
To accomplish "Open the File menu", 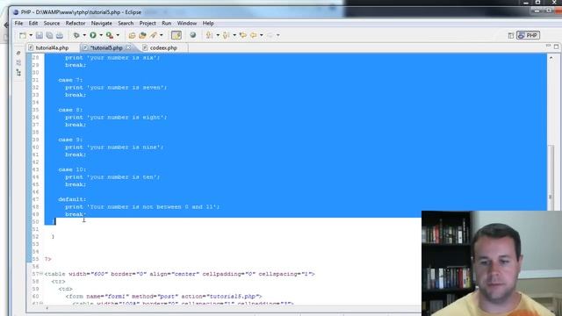I will point(18,23).
